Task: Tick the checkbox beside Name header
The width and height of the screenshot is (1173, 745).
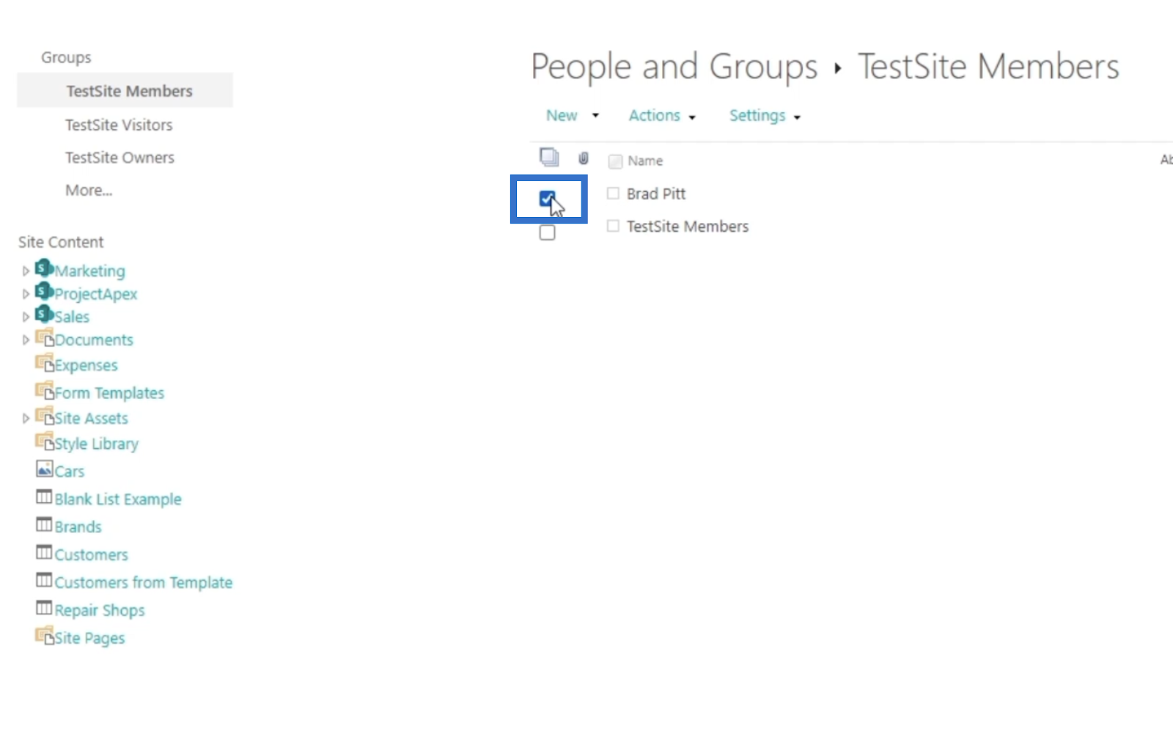Action: (615, 161)
